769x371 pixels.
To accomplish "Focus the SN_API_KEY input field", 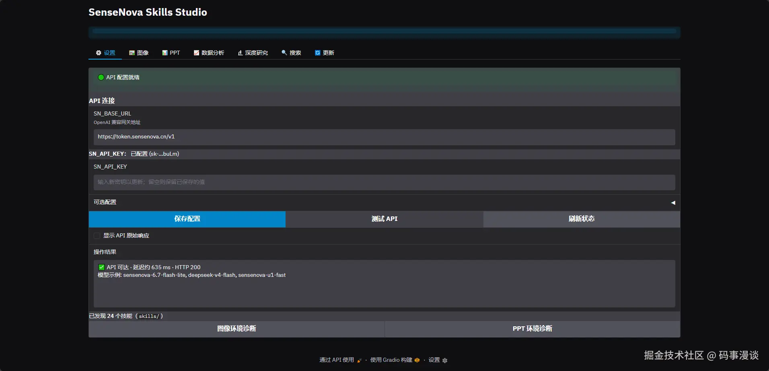I will point(384,182).
